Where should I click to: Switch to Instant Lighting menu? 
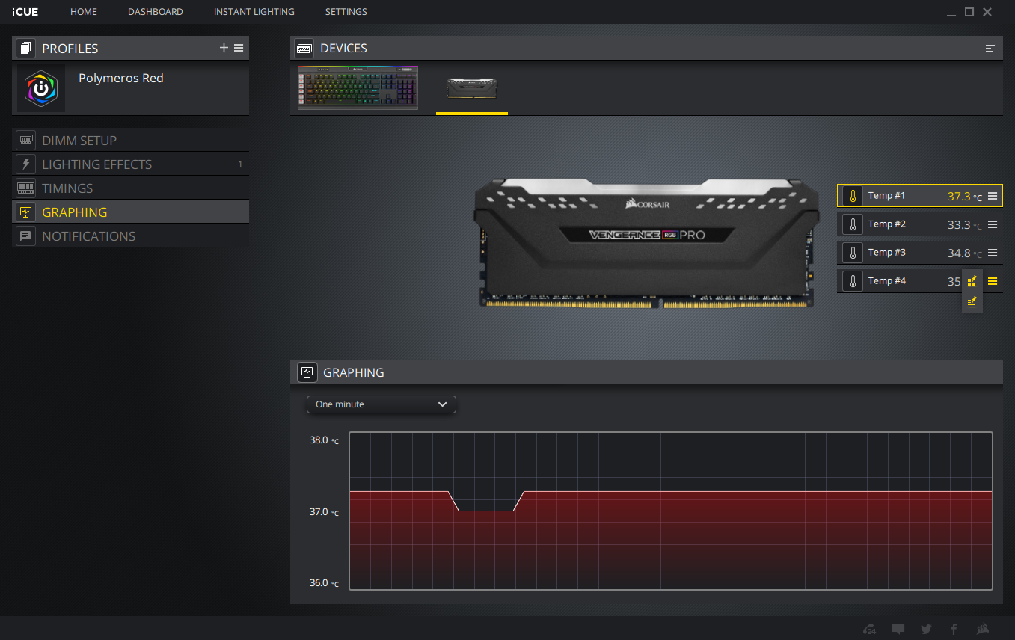[254, 12]
